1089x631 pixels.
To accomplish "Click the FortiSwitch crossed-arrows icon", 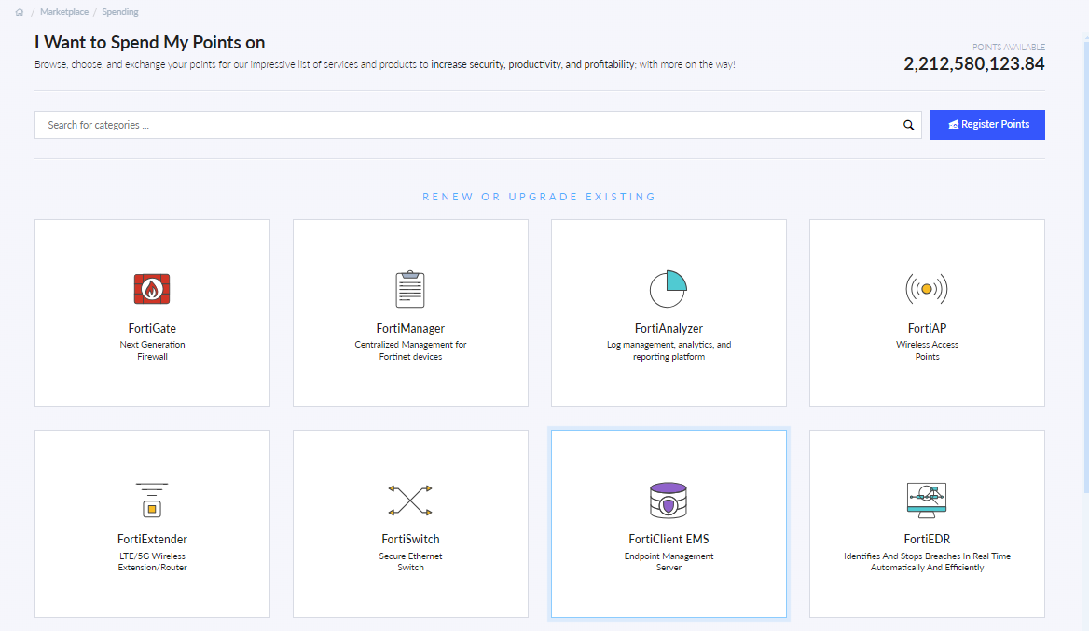I will coord(410,500).
